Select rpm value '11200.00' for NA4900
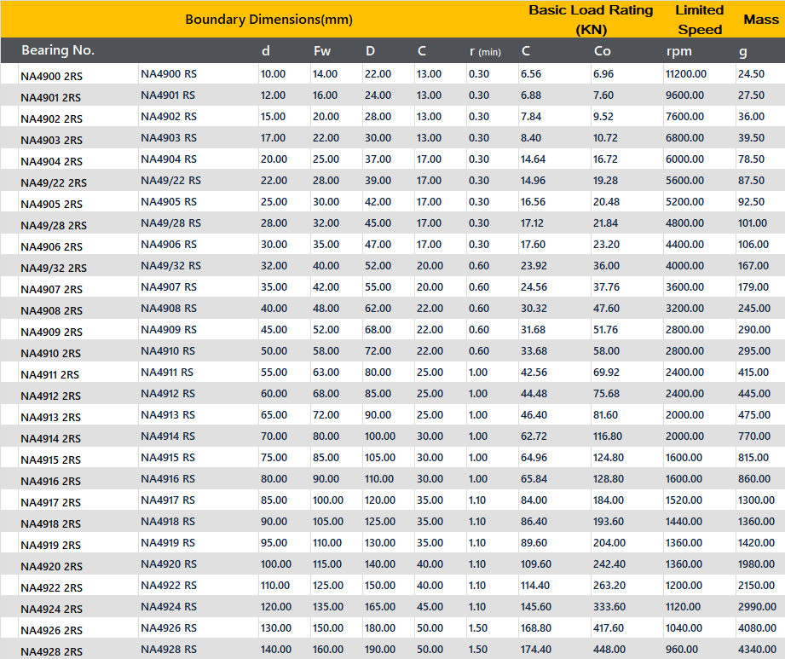 [x=686, y=73]
